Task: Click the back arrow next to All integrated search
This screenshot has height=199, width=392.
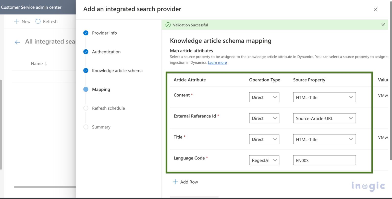Action: click(17, 42)
